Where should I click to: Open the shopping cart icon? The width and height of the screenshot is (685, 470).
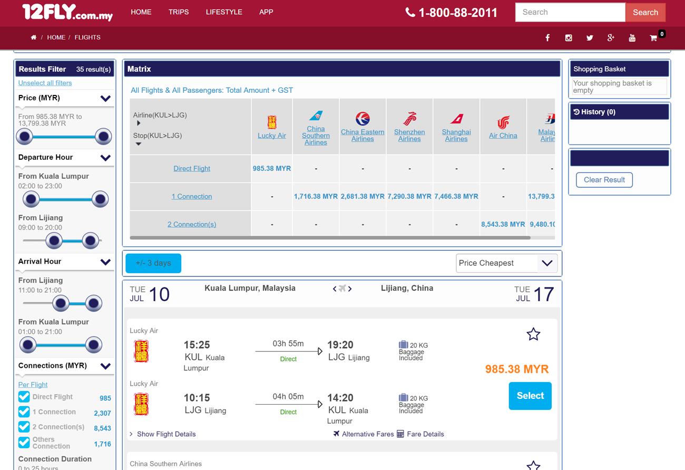point(653,38)
